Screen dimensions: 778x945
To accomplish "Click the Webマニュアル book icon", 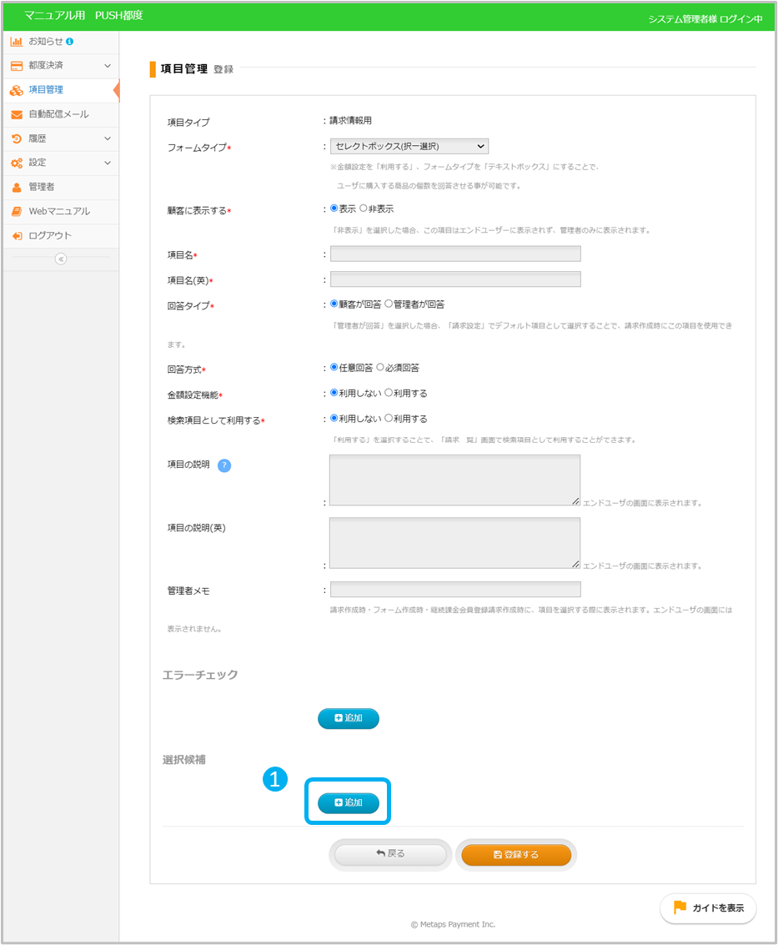I will [x=16, y=211].
